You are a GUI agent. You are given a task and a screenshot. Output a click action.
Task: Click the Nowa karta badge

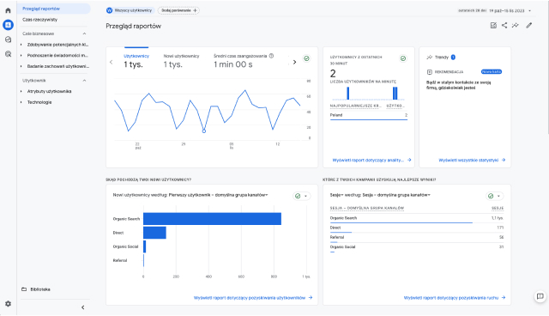(x=492, y=72)
